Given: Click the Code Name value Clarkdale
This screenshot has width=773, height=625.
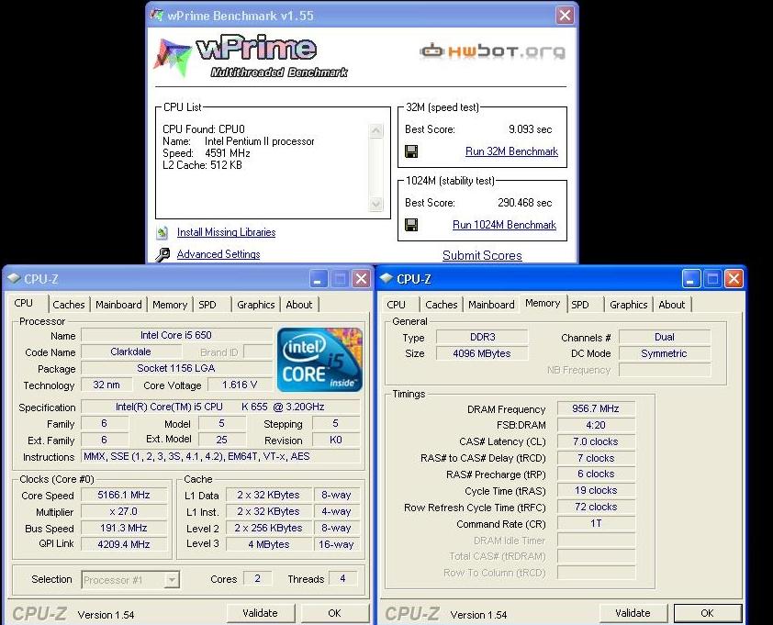Looking at the screenshot, I should pos(130,352).
